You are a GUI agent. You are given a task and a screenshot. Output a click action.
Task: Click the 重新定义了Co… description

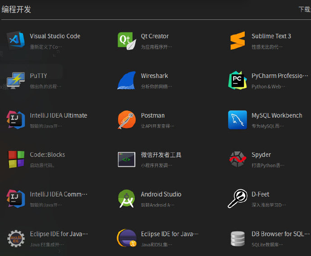pos(46,47)
